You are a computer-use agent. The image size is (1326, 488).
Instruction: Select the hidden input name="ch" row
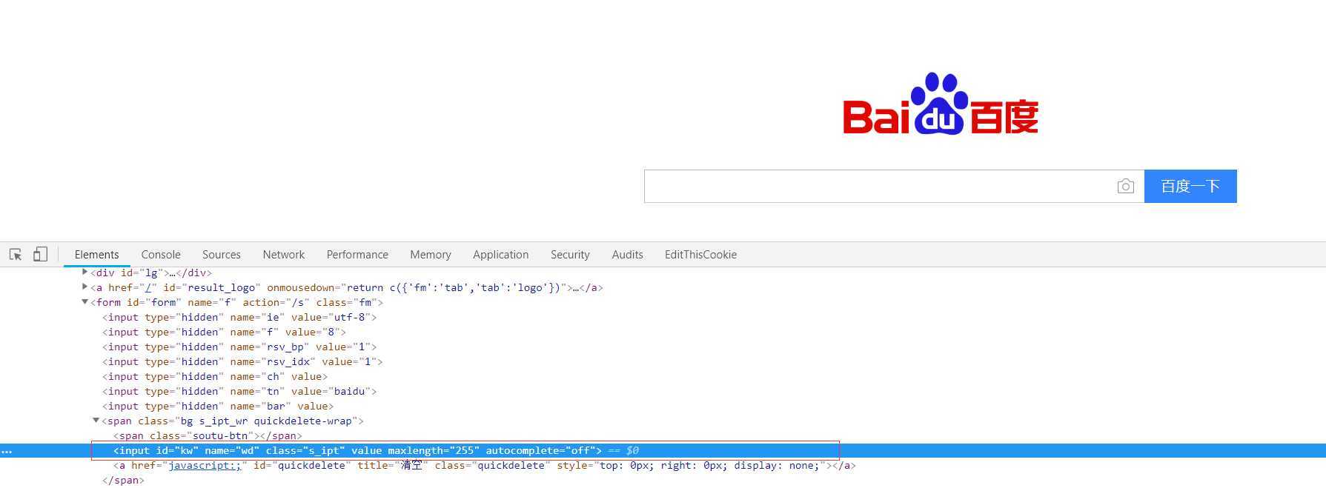(215, 376)
